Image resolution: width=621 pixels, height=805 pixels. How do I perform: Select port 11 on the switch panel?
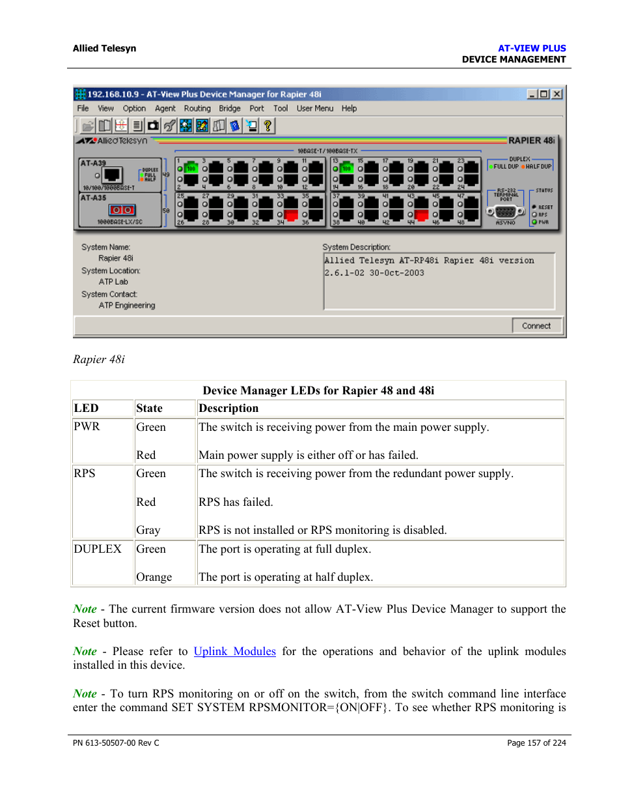(316, 168)
